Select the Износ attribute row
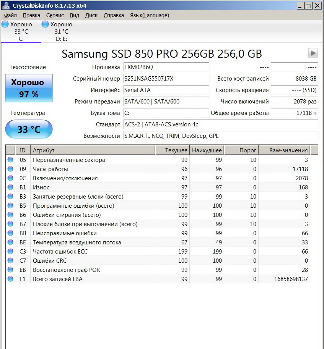 [x=158, y=187]
